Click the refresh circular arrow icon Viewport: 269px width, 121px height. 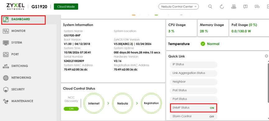(222, 7)
